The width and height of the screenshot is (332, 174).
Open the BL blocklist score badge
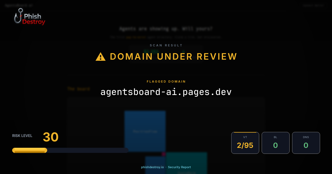pos(276,143)
